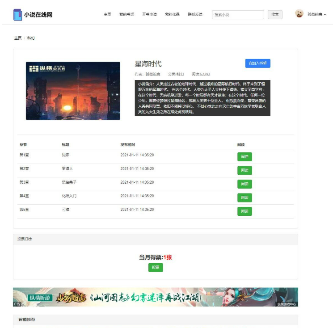
Task: Click 第1章 chapter number cell
Action: tap(24, 155)
